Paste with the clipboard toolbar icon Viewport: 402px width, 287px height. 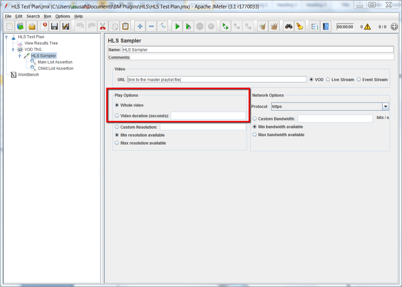(x=125, y=27)
